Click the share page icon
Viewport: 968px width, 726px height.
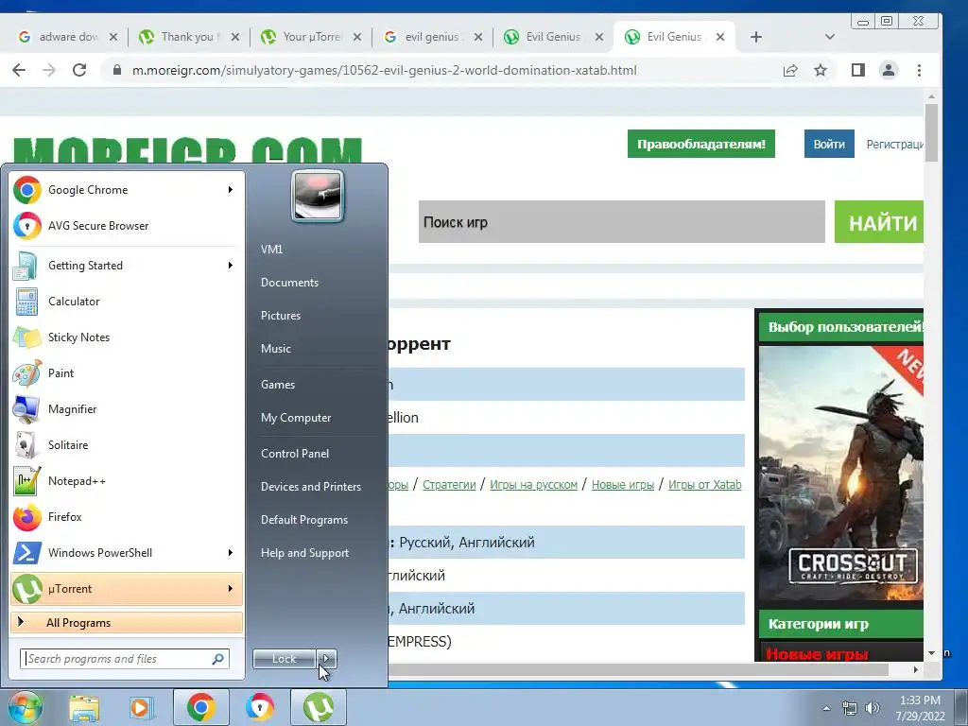point(790,70)
